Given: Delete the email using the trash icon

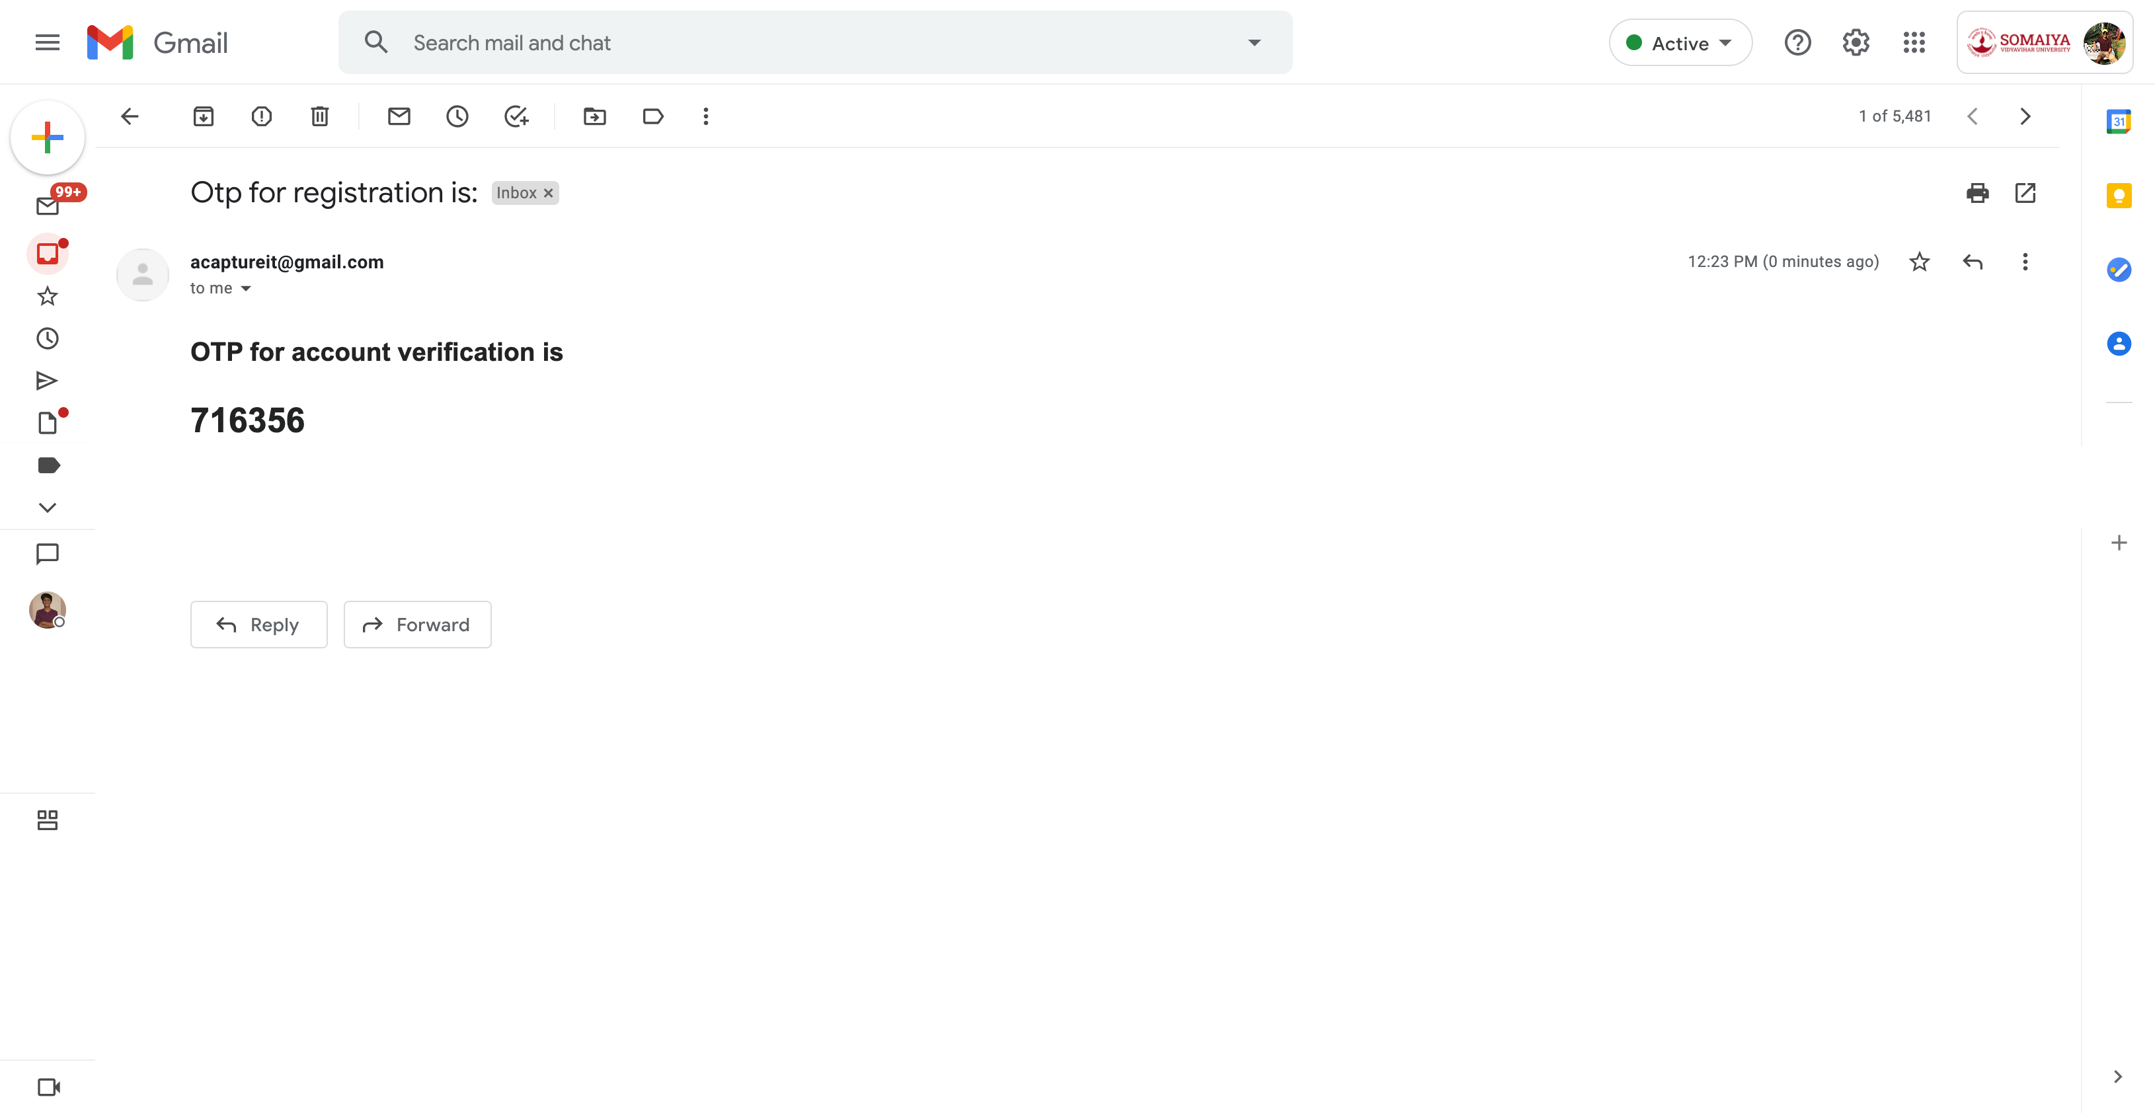Looking at the screenshot, I should pyautogui.click(x=319, y=116).
